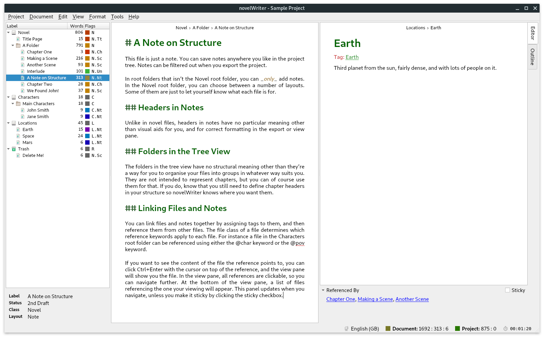The image size is (544, 338).
Task: Click the Title Page document icon
Action: (18, 39)
